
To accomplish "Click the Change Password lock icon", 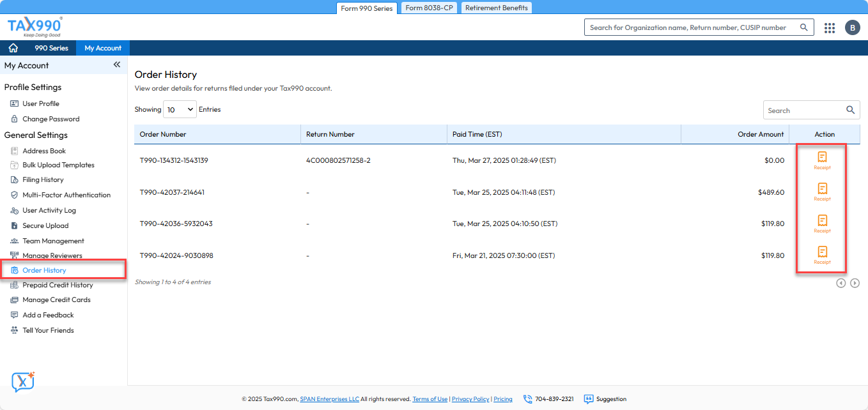I will point(15,119).
